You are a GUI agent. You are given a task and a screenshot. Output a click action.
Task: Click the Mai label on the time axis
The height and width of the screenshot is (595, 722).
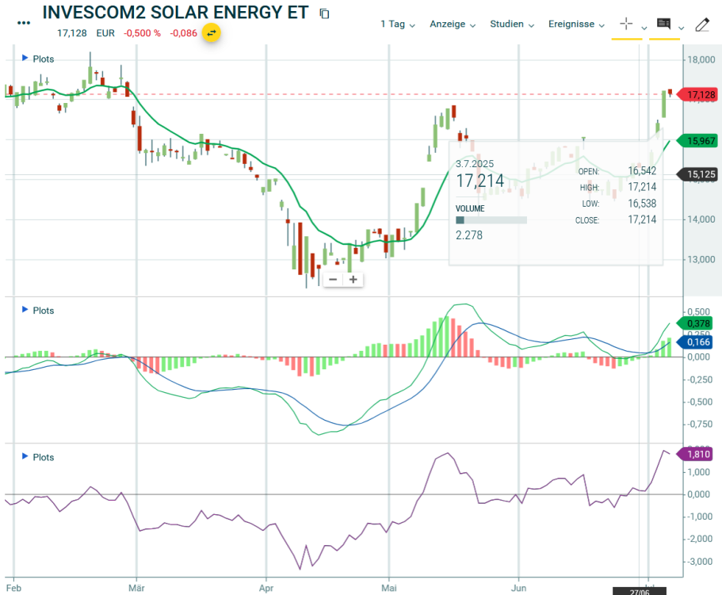(x=389, y=588)
